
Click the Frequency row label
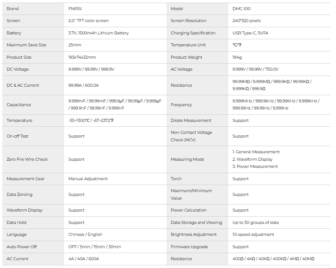pos(181,105)
